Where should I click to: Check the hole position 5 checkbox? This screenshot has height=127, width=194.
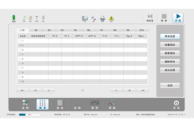[20, 59]
